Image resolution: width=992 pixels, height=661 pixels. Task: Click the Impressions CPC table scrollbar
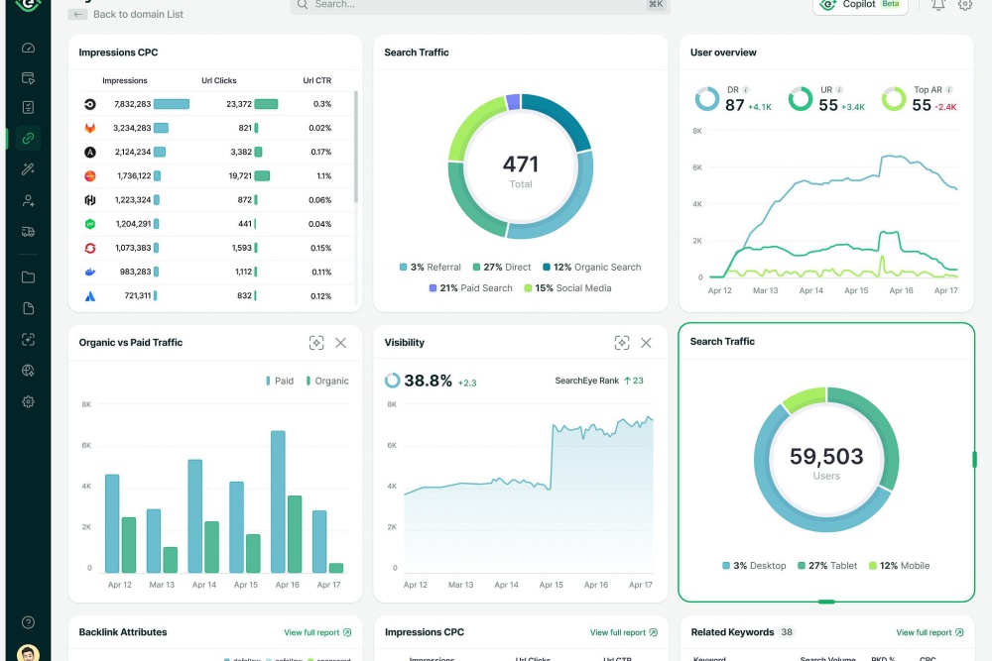[x=355, y=147]
